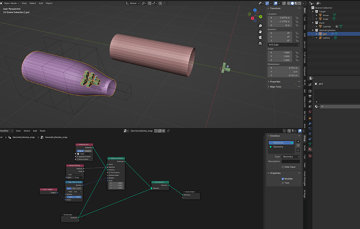Click the Y axis on navigation gizmo
The width and height of the screenshot is (360, 229).
coord(260,17)
